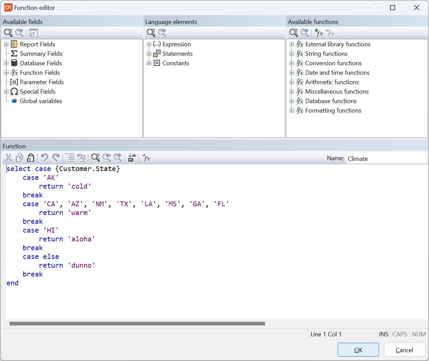This screenshot has height=361, width=429.
Task: Click the Special Fields omega icon
Action: [14, 92]
